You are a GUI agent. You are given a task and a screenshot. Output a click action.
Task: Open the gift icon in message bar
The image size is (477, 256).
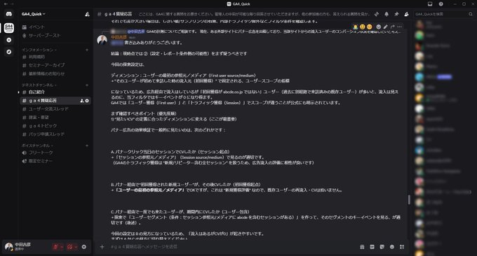(x=362, y=247)
